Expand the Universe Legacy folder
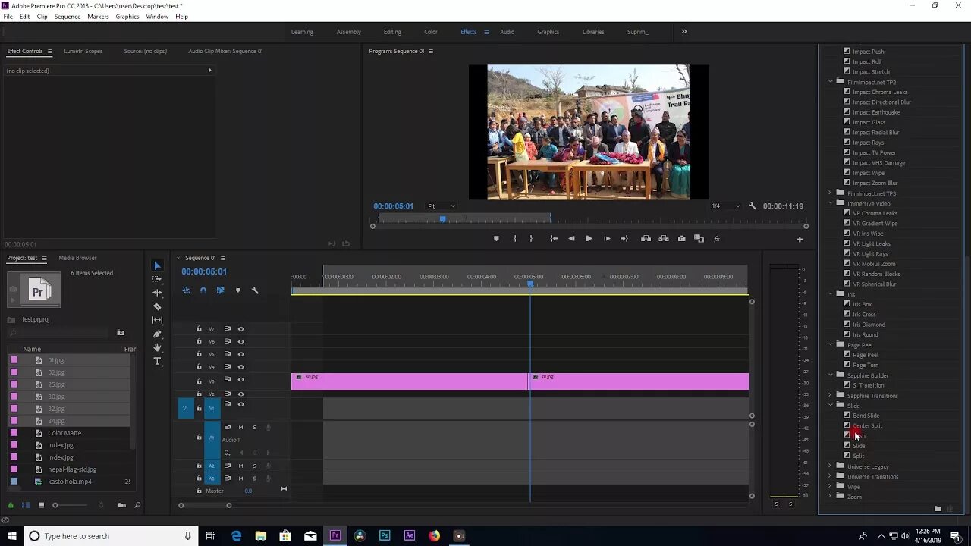Screen dimensions: 971x546 click(x=831, y=466)
